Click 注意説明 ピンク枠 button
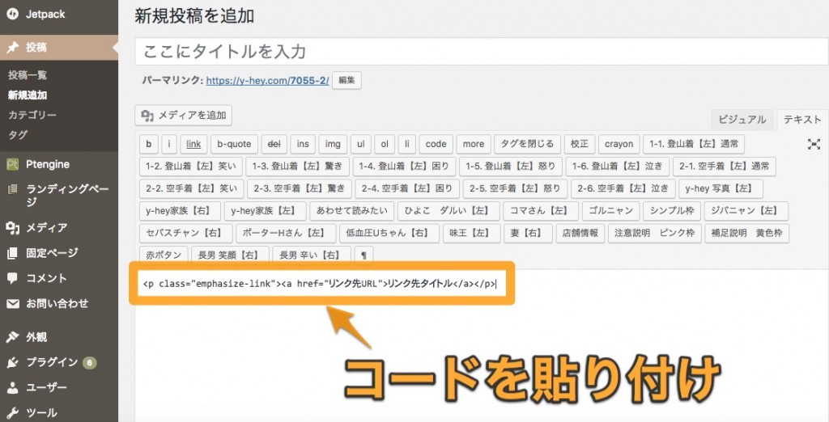Screen dimensions: 829x422 pos(654,233)
